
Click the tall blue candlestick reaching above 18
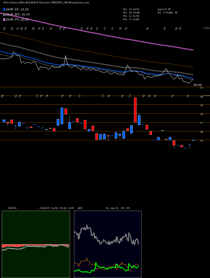click(62, 116)
